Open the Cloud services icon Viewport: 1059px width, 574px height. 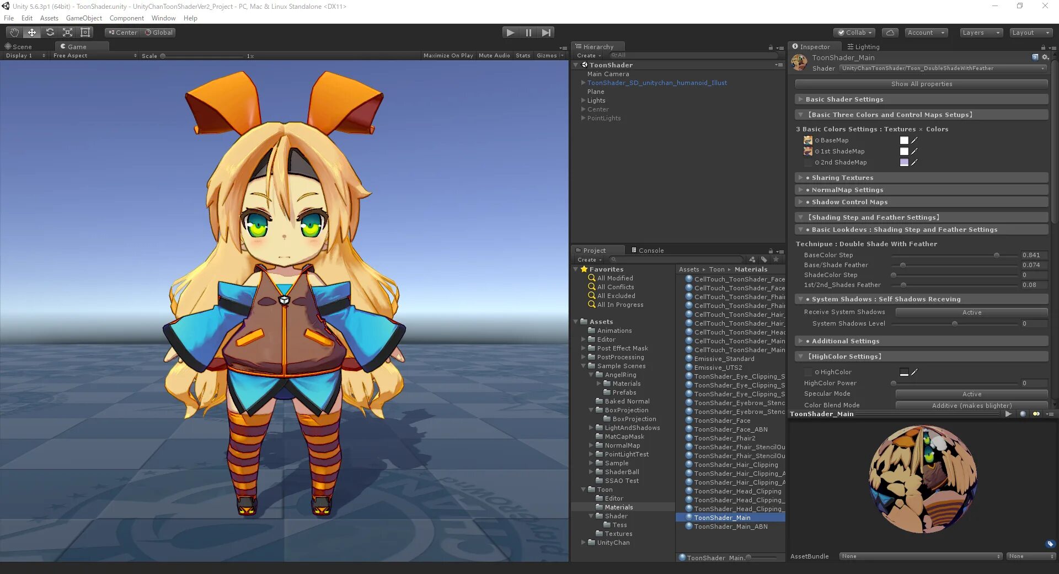pyautogui.click(x=890, y=33)
